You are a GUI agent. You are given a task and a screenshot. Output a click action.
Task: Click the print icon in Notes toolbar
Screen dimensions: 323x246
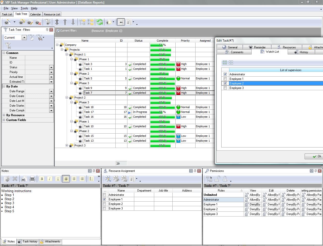[x=32, y=179]
